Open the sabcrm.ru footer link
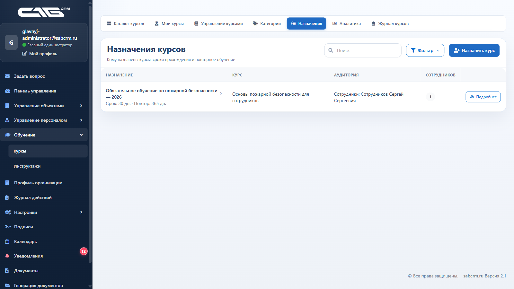This screenshot has width=514, height=289. point(473,276)
